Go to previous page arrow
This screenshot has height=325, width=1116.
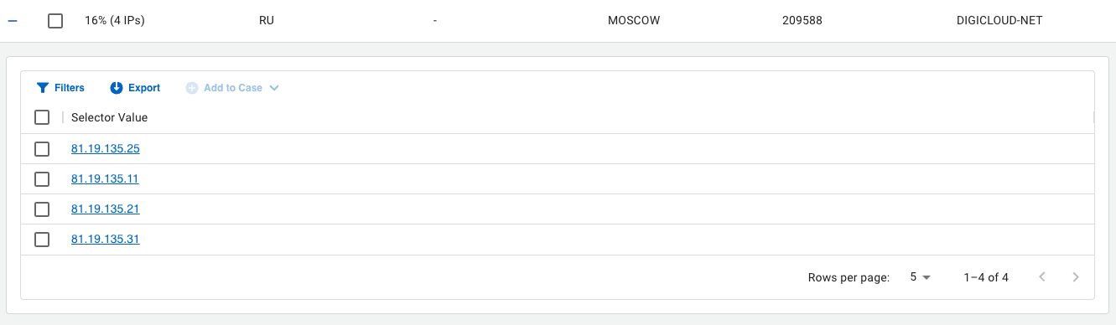[x=1042, y=277]
